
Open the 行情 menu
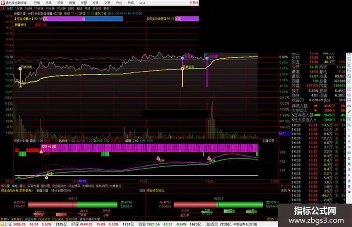[37, 3]
